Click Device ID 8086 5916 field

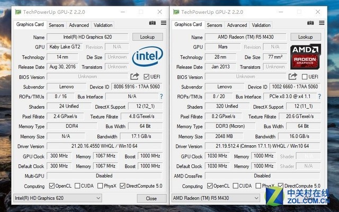click(x=137, y=86)
